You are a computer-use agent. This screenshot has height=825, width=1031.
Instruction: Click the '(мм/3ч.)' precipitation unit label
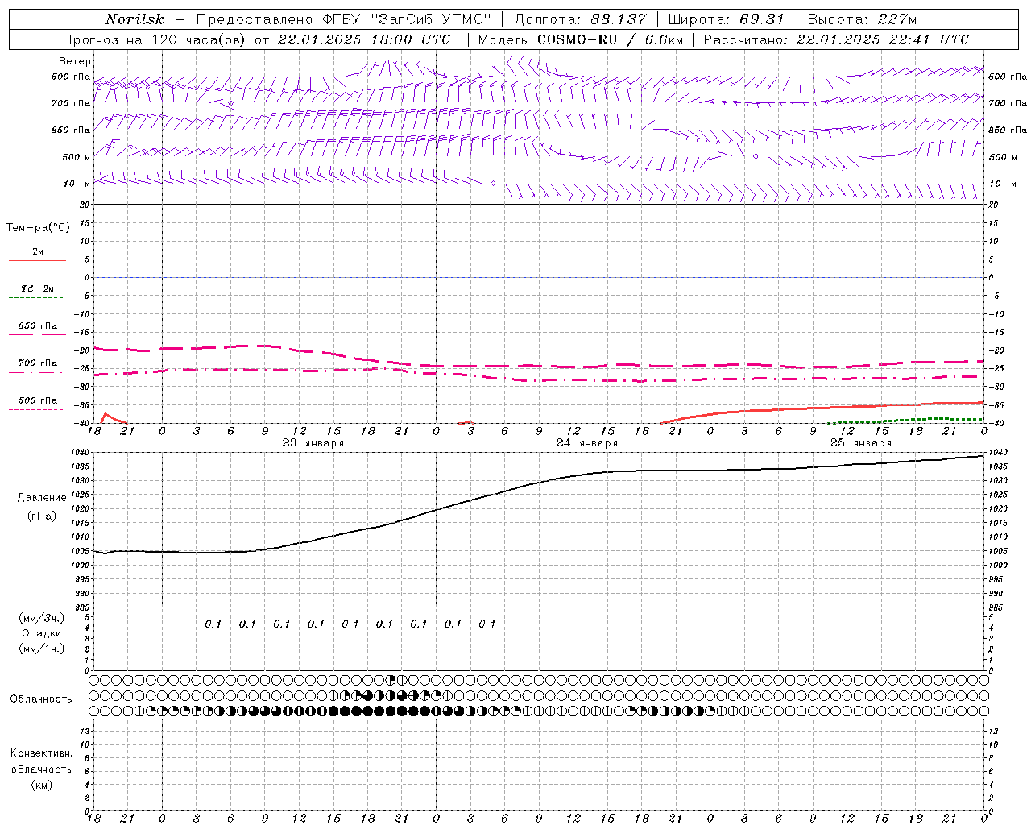[x=42, y=618]
